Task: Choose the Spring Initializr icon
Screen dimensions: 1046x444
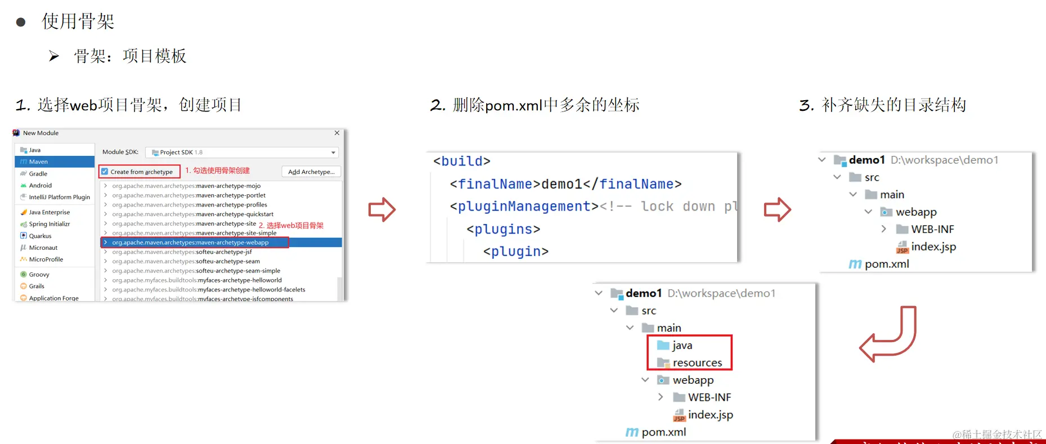Action: click(x=24, y=225)
